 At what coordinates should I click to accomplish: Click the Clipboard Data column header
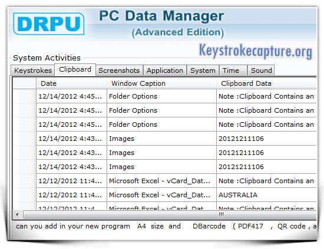point(266,83)
